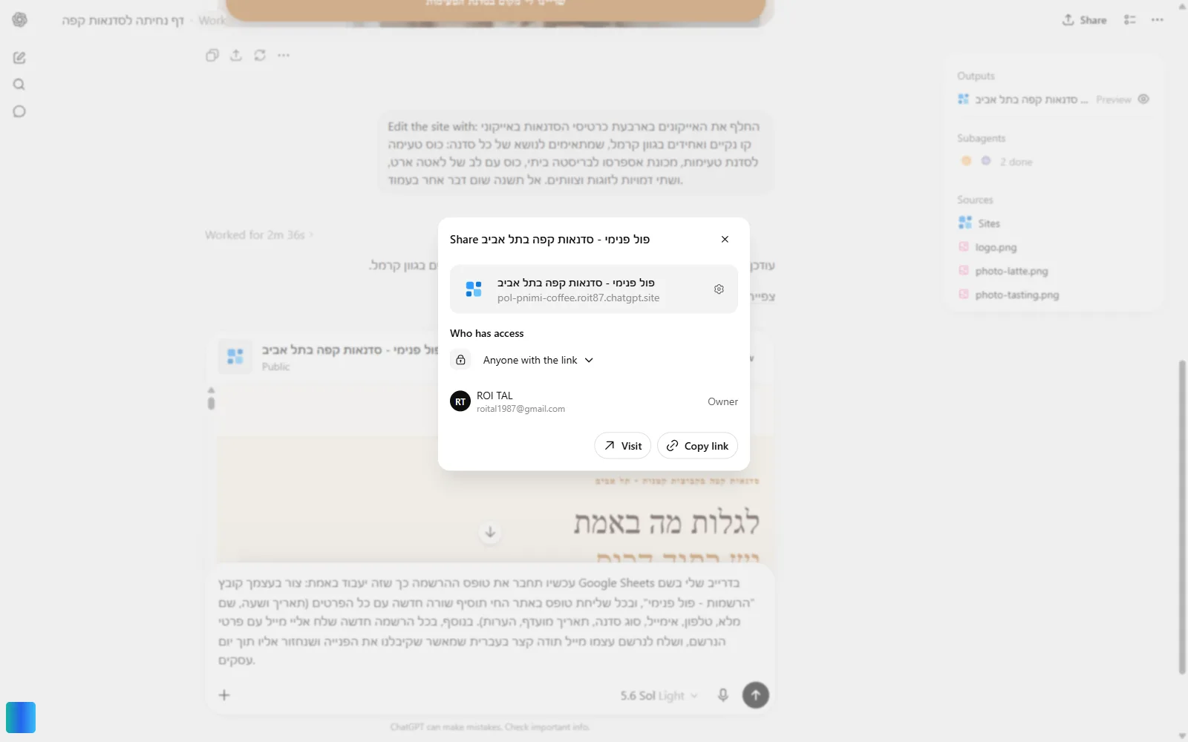
Task: Start a new chat with compose icon
Action: pos(19,57)
